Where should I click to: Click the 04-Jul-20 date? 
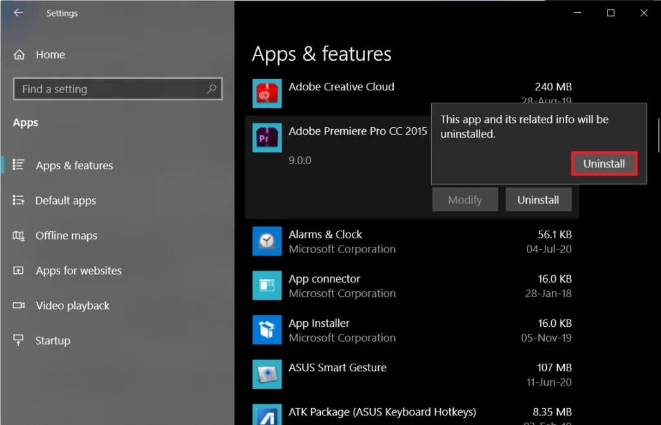pyautogui.click(x=549, y=249)
